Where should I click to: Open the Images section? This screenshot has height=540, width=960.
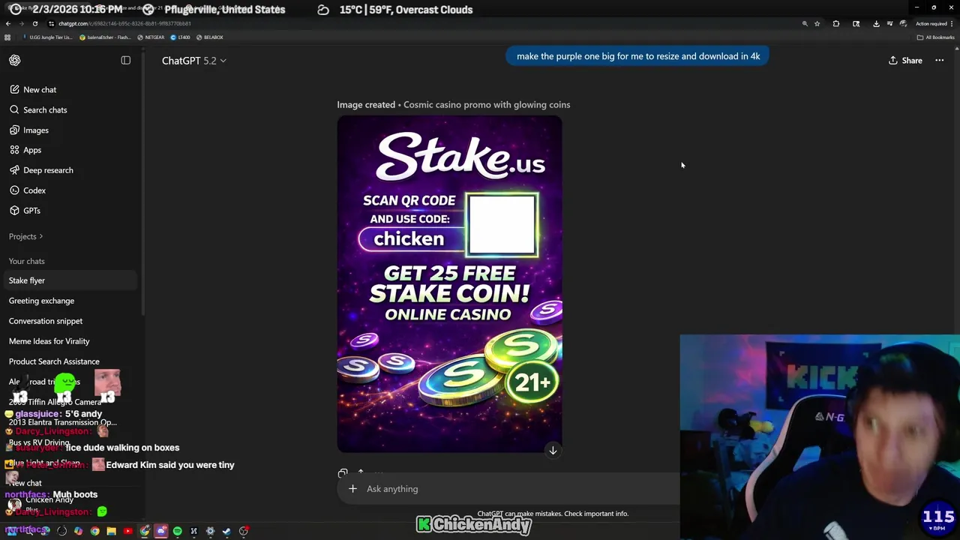pyautogui.click(x=29, y=130)
